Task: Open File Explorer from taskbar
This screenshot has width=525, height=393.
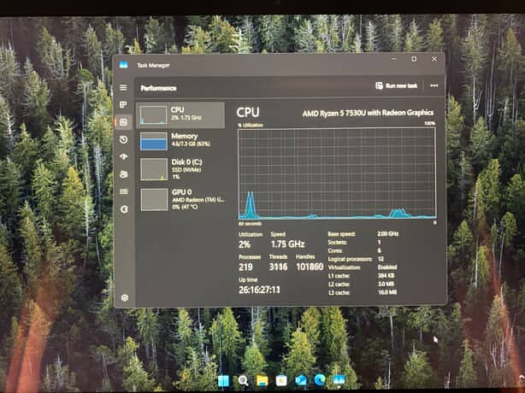Action: 262,381
